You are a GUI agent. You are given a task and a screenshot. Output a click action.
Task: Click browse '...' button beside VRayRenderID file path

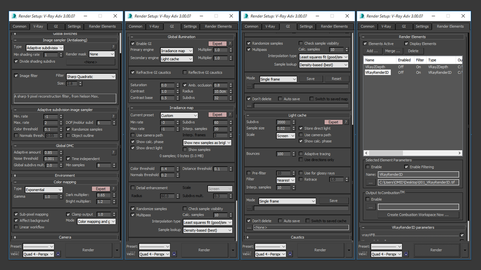(x=371, y=182)
